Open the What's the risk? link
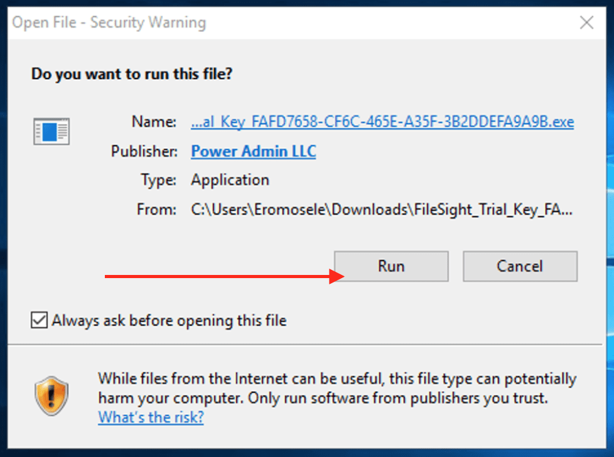The width and height of the screenshot is (614, 457). (x=151, y=417)
